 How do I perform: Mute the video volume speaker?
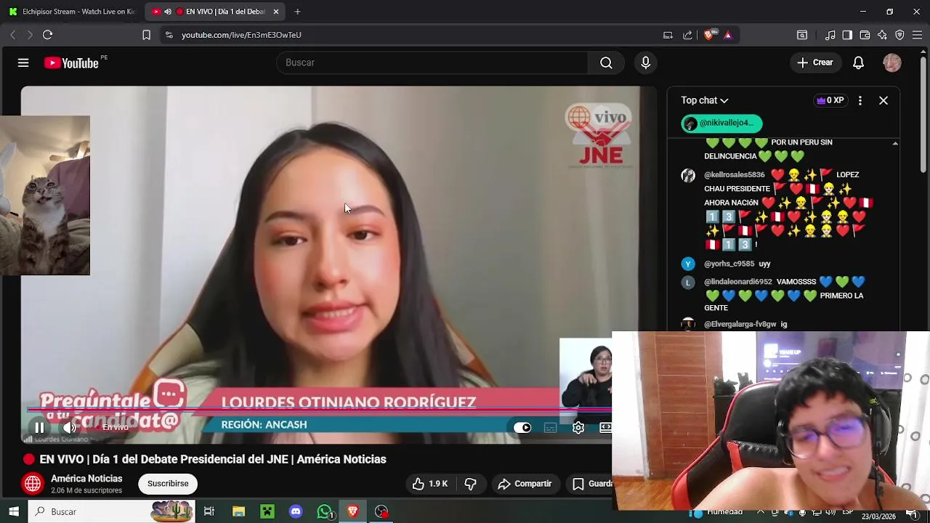(69, 428)
